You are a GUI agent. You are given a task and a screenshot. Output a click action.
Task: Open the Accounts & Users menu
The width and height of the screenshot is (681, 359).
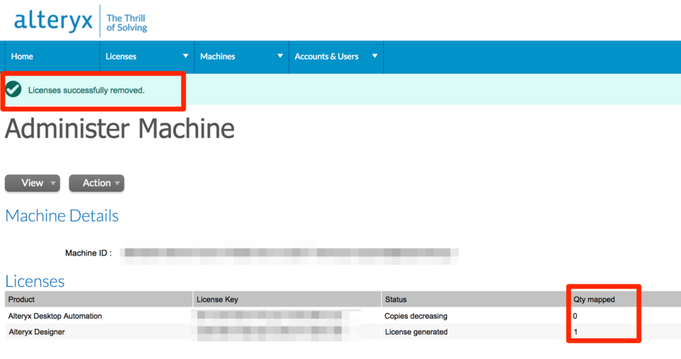coord(326,57)
